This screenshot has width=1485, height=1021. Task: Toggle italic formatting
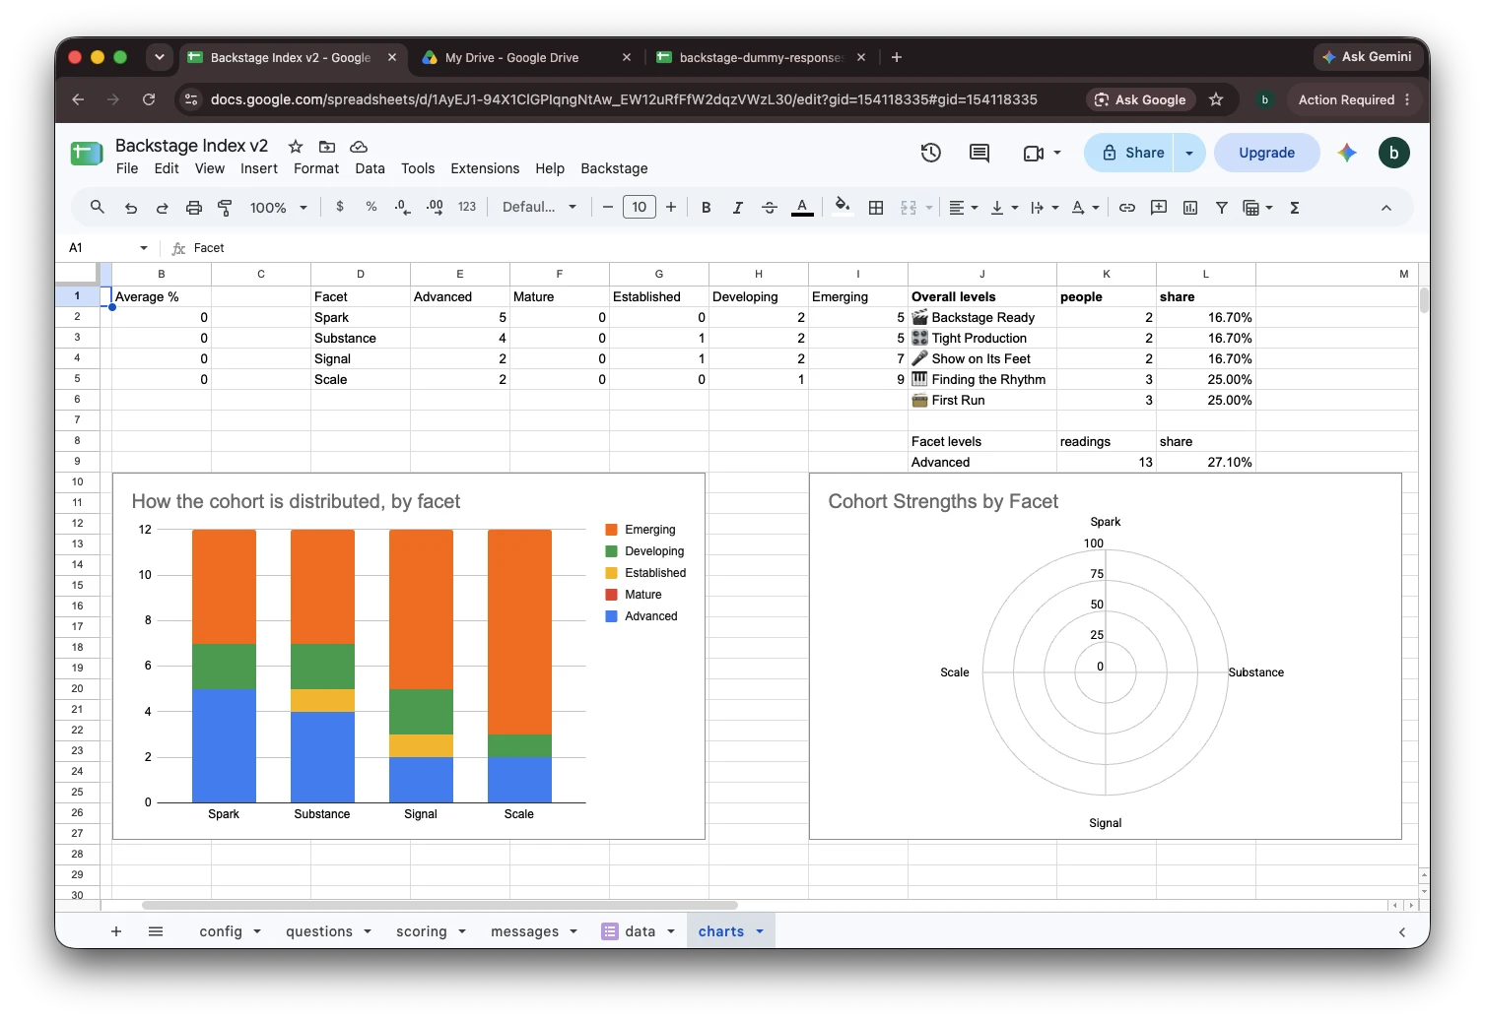737,207
